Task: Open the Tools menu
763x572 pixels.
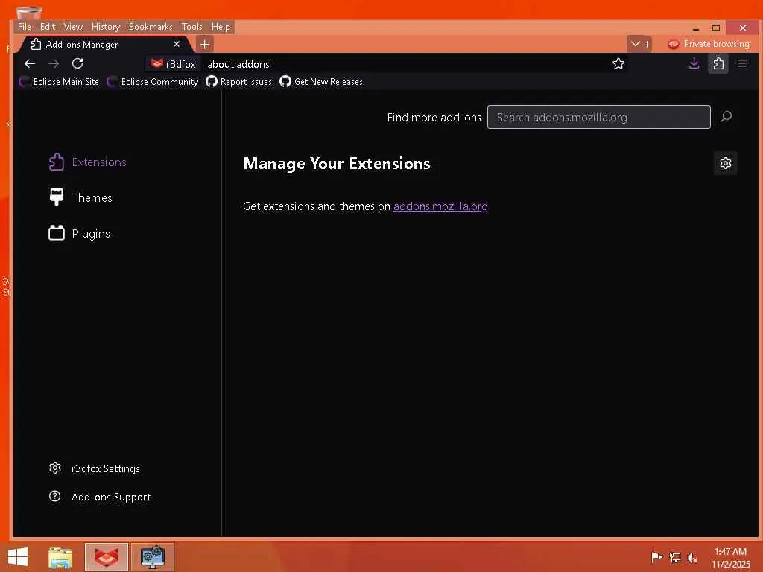Action: click(x=191, y=27)
